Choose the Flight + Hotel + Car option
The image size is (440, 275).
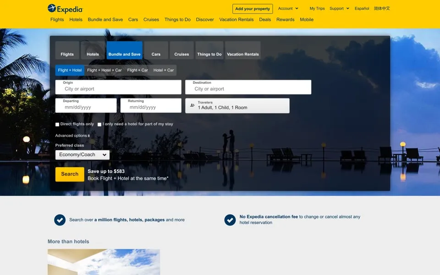(104, 70)
